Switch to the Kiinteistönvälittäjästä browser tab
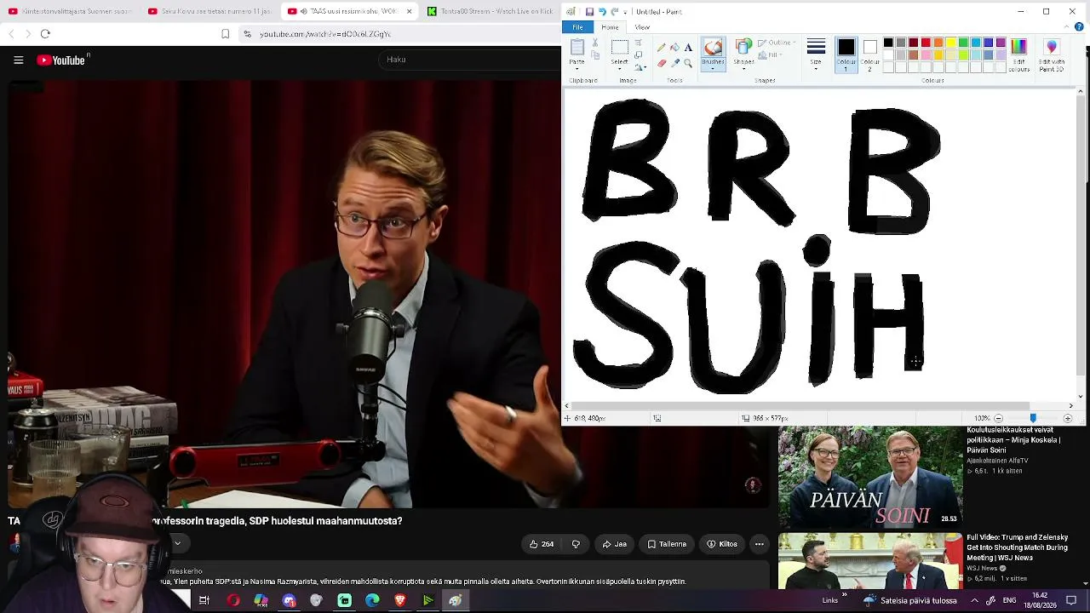The width and height of the screenshot is (1090, 613). click(x=70, y=11)
